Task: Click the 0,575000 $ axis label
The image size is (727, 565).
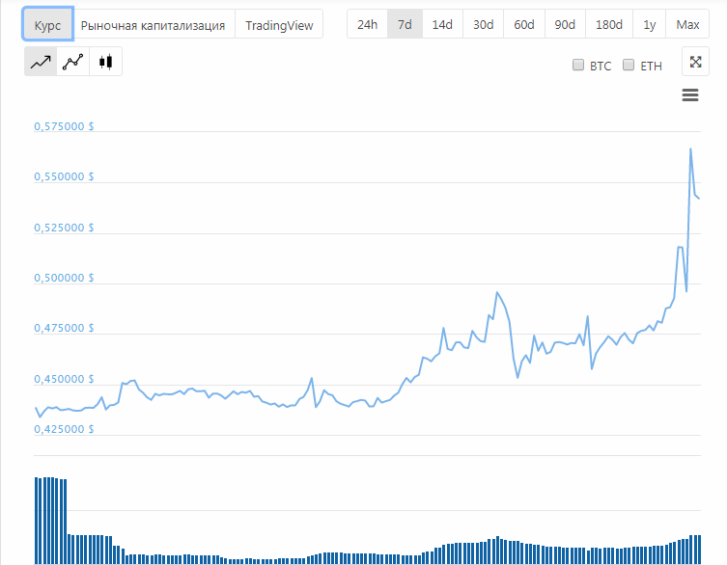Action: tap(64, 126)
